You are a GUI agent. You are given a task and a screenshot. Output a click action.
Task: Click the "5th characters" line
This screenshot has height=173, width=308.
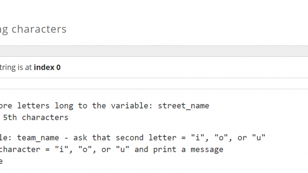coord(35,117)
